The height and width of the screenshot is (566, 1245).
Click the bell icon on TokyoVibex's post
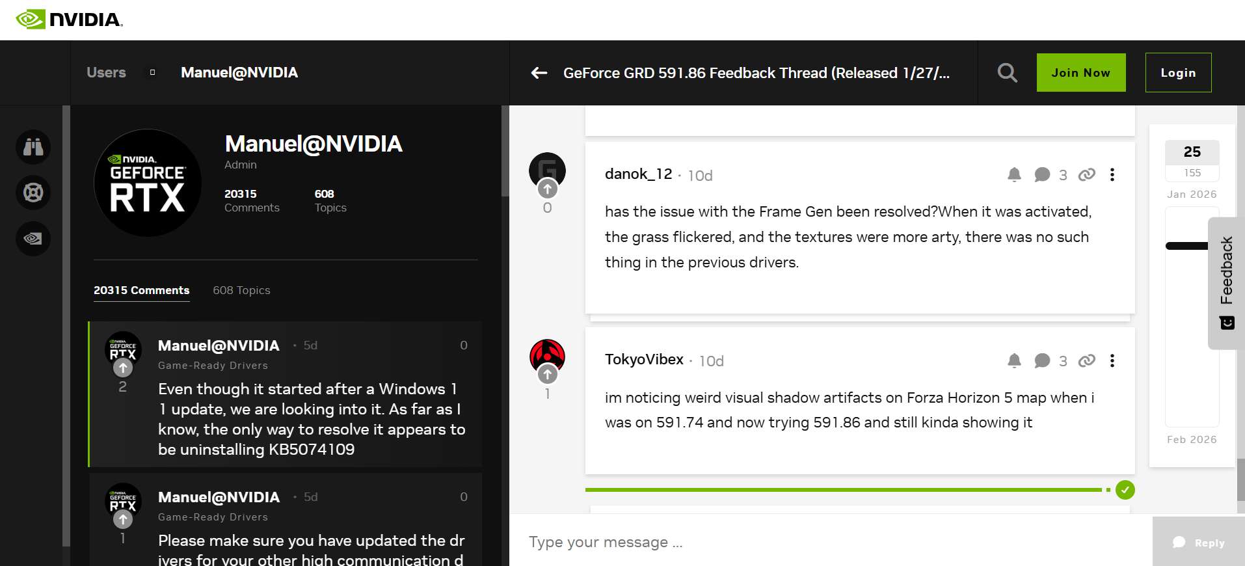(1014, 360)
